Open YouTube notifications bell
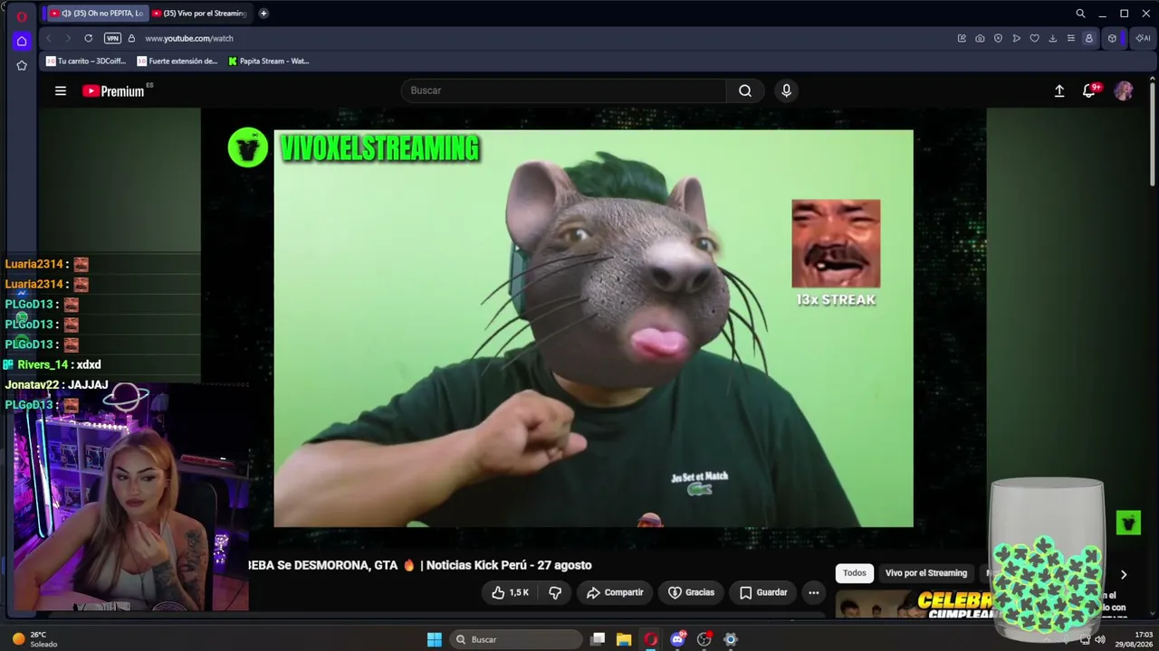 [x=1089, y=90]
